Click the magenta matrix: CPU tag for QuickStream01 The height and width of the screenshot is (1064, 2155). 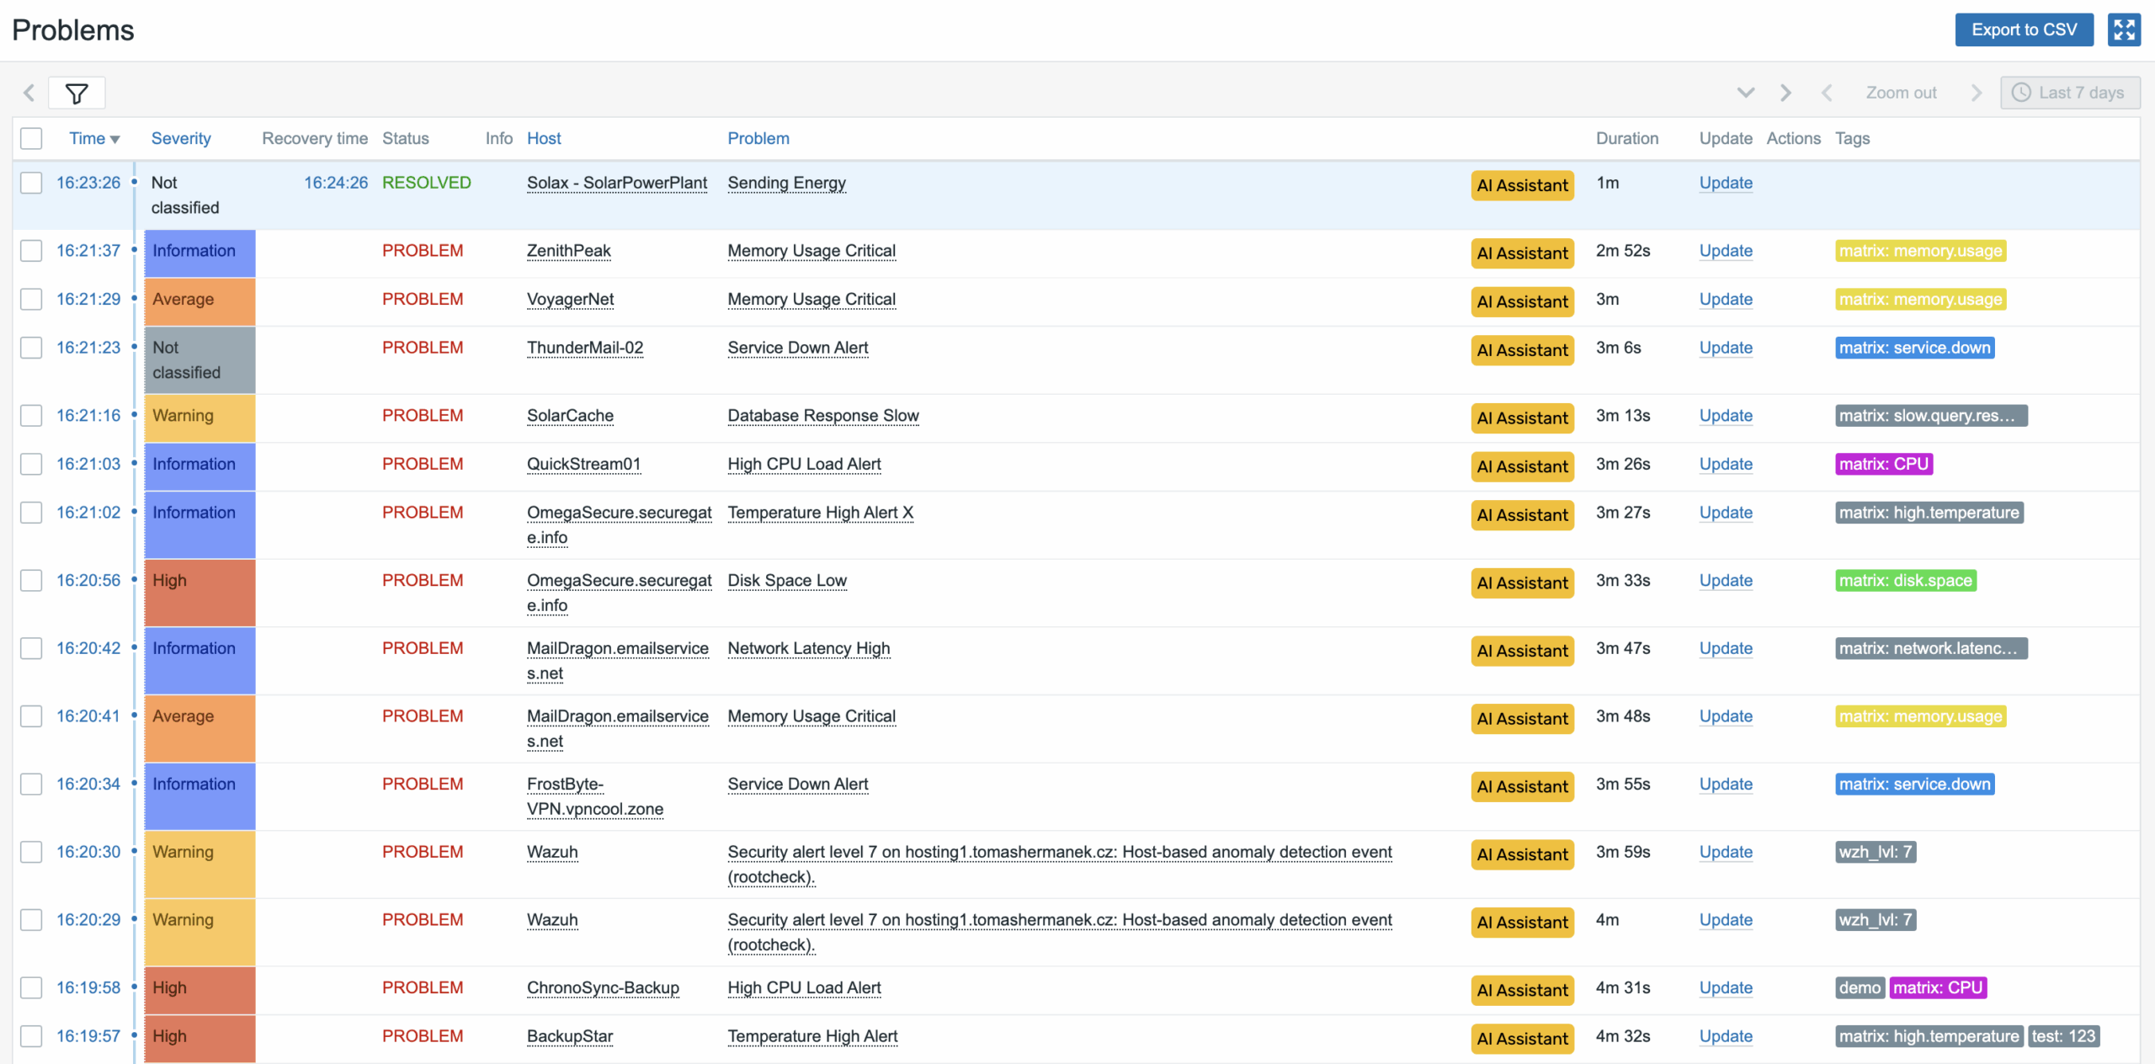[x=1883, y=465]
